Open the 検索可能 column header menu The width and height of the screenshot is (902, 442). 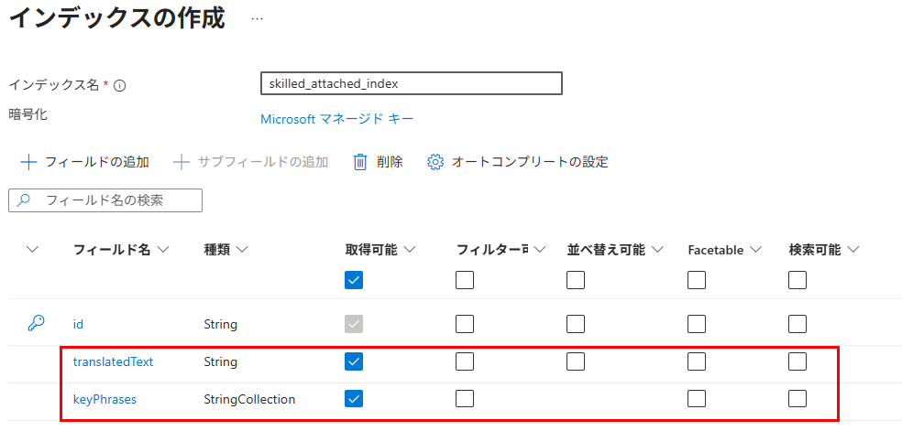pos(853,250)
